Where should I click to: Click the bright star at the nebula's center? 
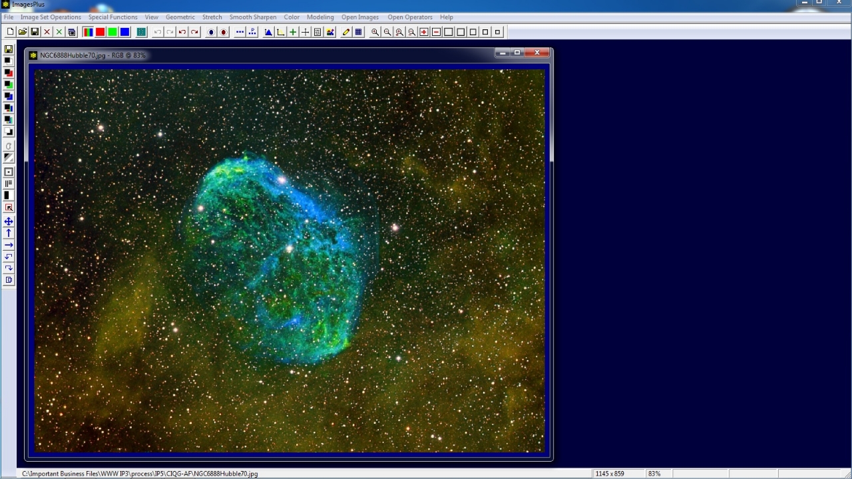290,249
